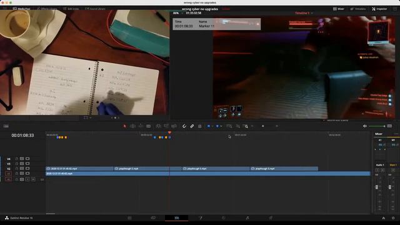Viewport: 400px width, 225px height.
Task: Switch to the Fusion page
Action: [x=200, y=218]
